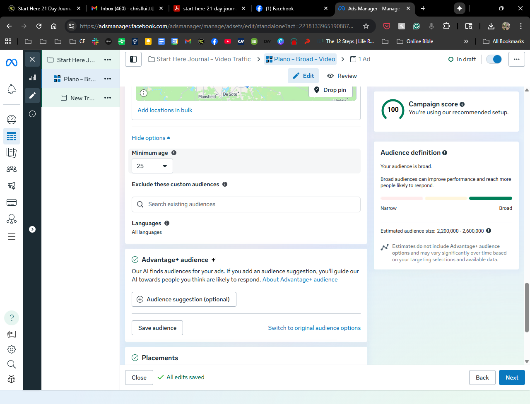This screenshot has width=530, height=404.
Task: Click the Search existing audiences field
Action: 246,204
